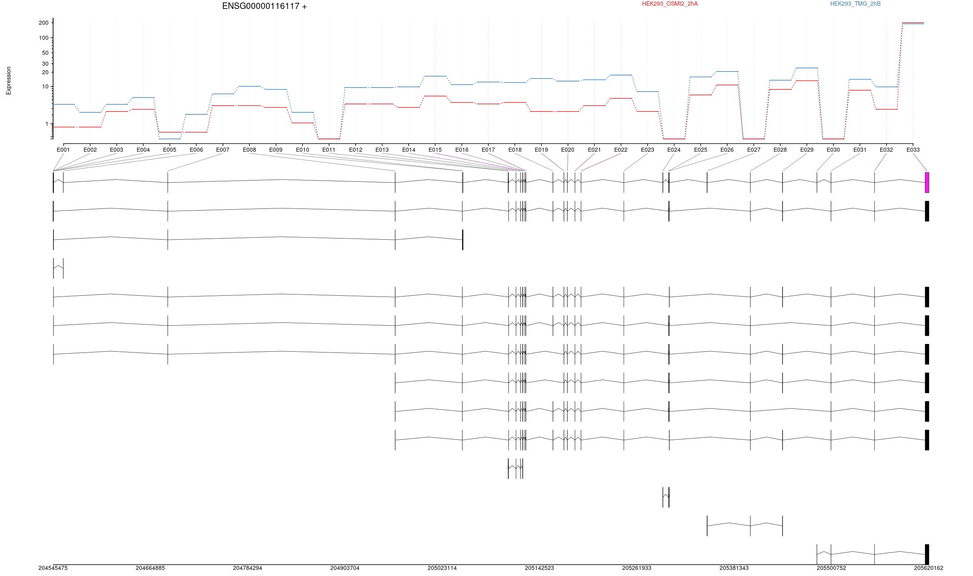Click exon label E023

click(647, 150)
